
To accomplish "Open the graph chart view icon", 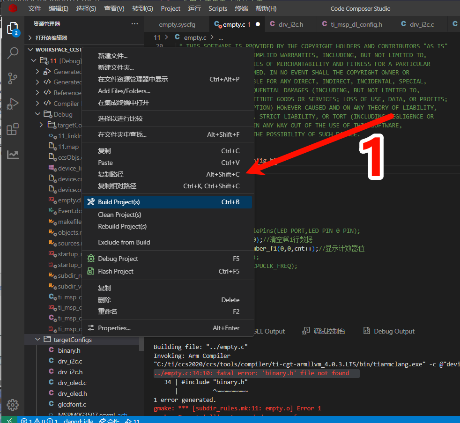I will [13, 155].
